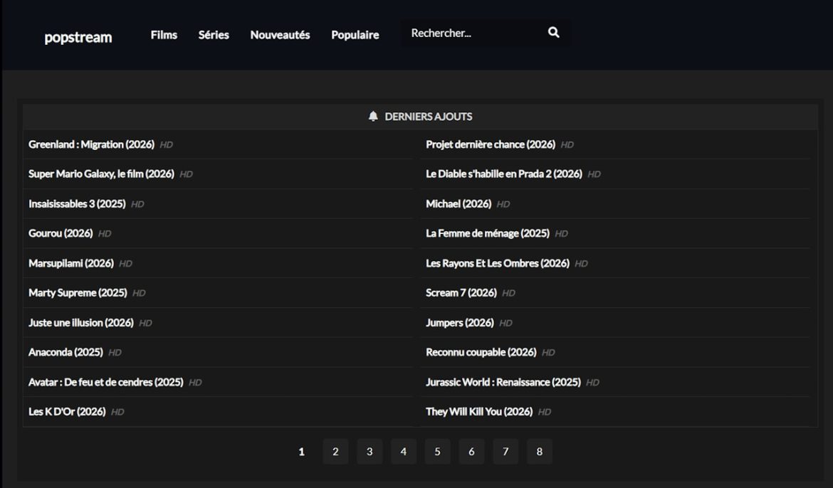Click the popstream logo
The image size is (833, 488).
(78, 37)
